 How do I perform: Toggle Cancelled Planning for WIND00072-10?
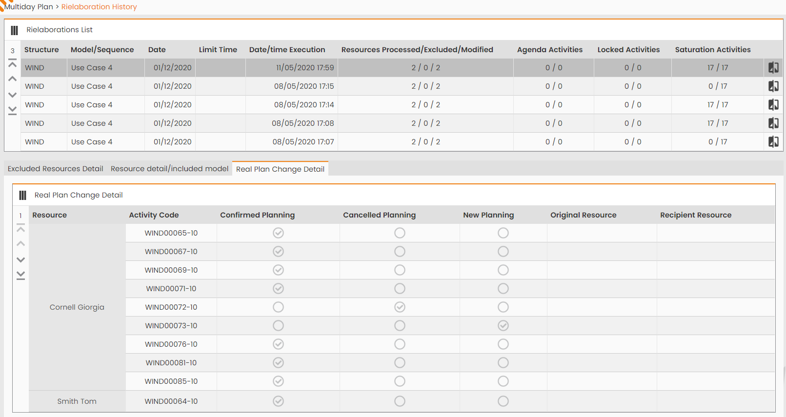pyautogui.click(x=400, y=307)
